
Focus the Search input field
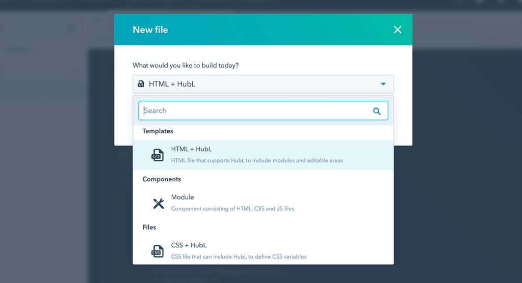tap(263, 111)
